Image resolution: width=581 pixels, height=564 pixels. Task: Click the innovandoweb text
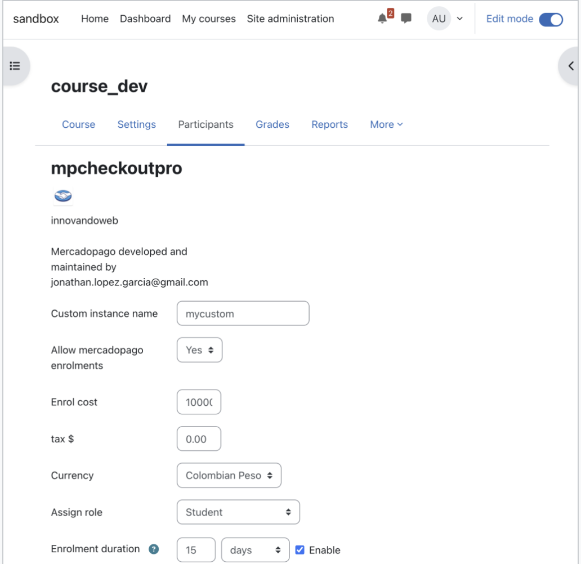pos(84,221)
